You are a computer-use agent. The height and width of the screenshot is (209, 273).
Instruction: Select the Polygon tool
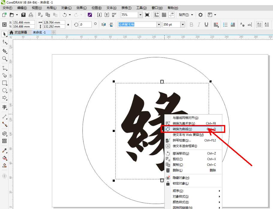click(5, 98)
